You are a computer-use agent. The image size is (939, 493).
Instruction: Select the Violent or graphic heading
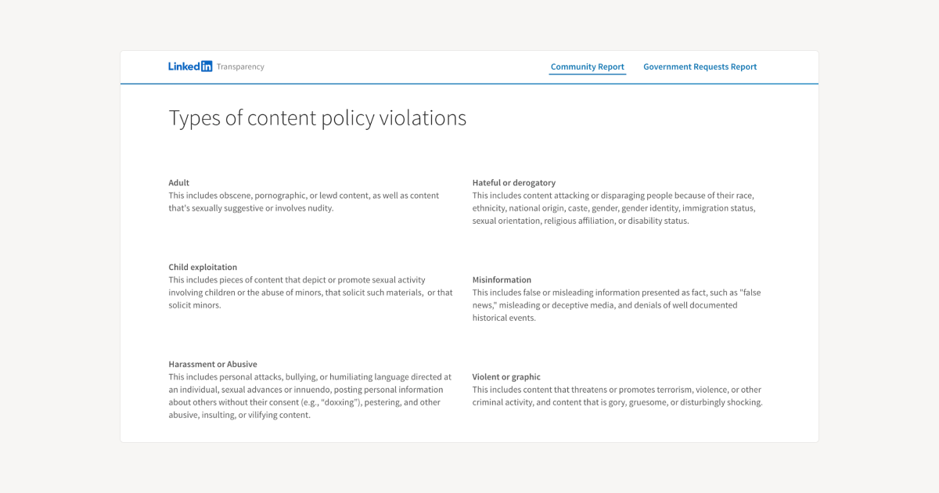pyautogui.click(x=506, y=376)
